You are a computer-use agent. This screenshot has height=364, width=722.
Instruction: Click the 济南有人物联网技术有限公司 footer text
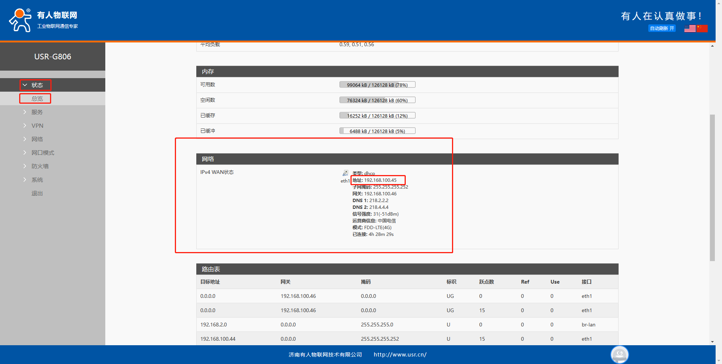(x=325, y=355)
